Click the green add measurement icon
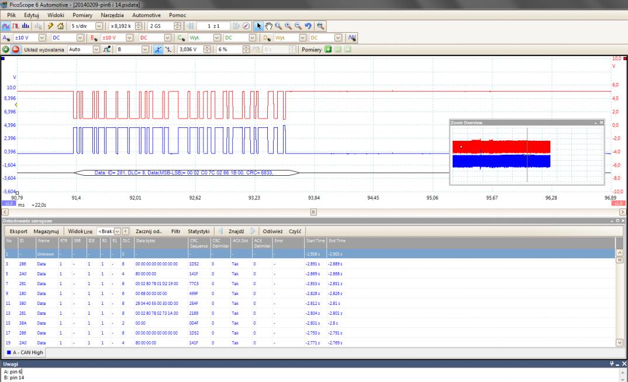628x382 pixels. pyautogui.click(x=328, y=50)
